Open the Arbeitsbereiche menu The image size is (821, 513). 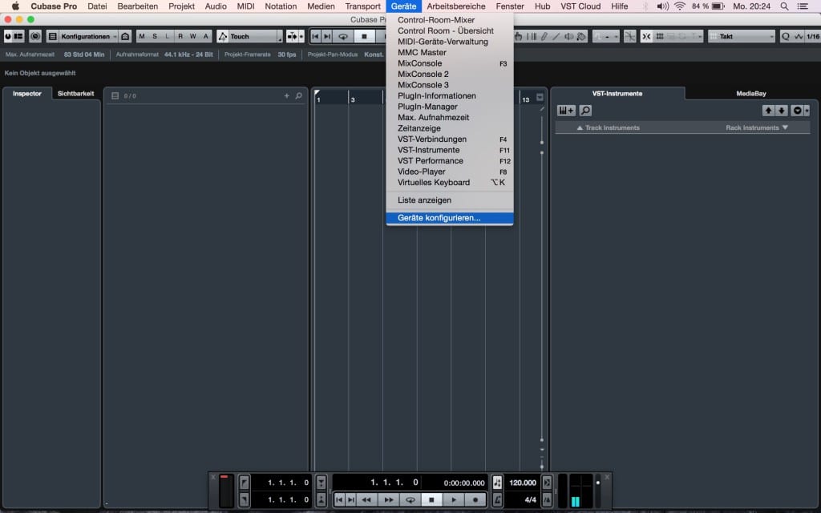click(456, 6)
